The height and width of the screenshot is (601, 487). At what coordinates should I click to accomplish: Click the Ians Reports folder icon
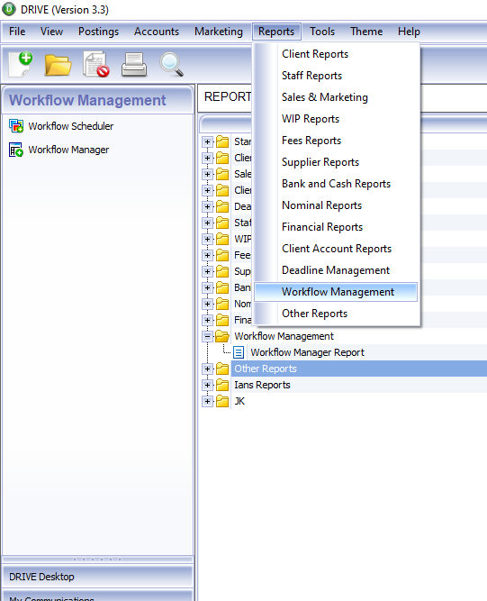point(222,385)
